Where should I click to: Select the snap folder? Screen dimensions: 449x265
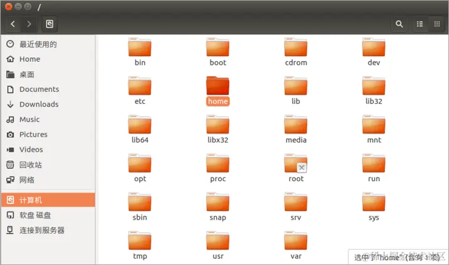[x=218, y=206]
